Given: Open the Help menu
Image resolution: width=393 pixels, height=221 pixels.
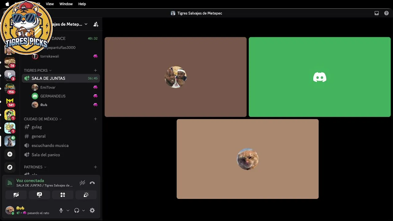Looking at the screenshot, I should [82, 4].
